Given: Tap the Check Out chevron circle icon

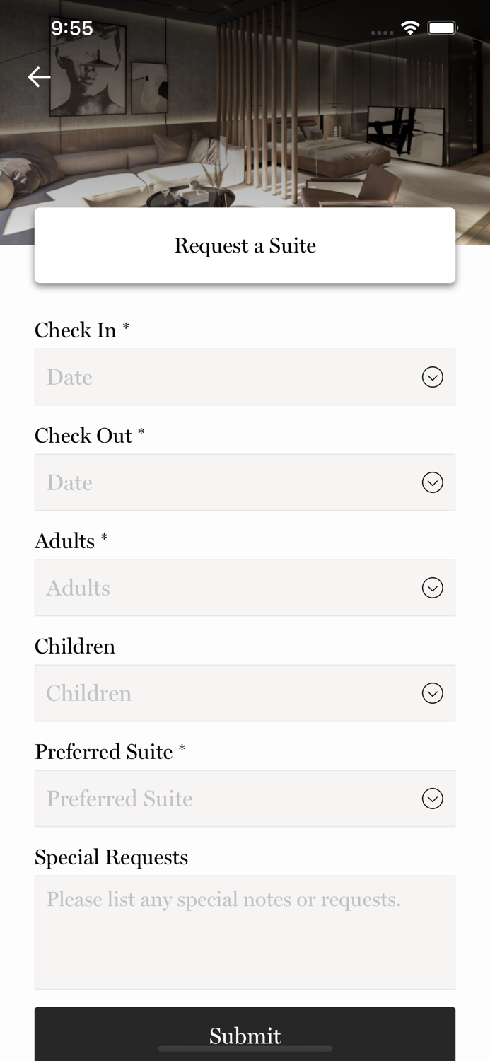Looking at the screenshot, I should click(432, 482).
